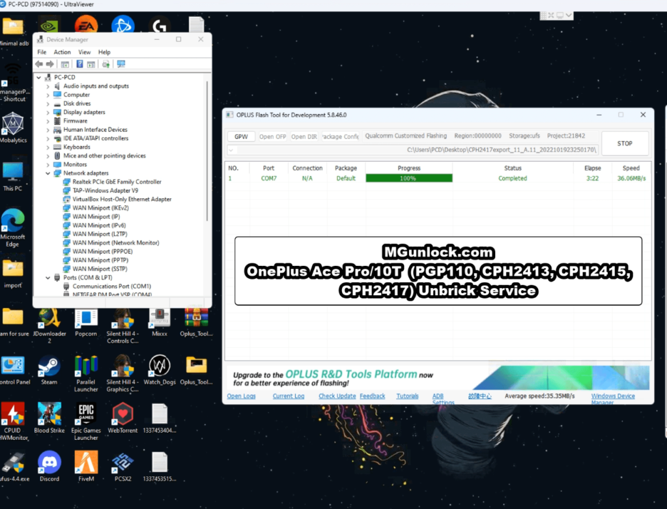Open the Action menu in Device Manager
Screen dimensions: 667x509
click(62, 52)
